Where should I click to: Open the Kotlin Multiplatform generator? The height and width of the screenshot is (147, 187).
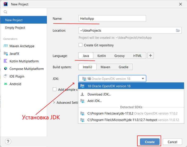24,61
